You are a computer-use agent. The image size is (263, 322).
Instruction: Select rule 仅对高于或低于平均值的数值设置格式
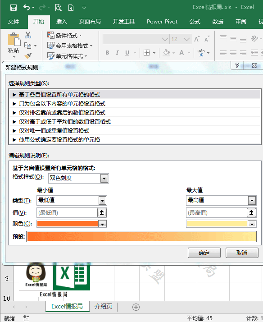pos(135,122)
